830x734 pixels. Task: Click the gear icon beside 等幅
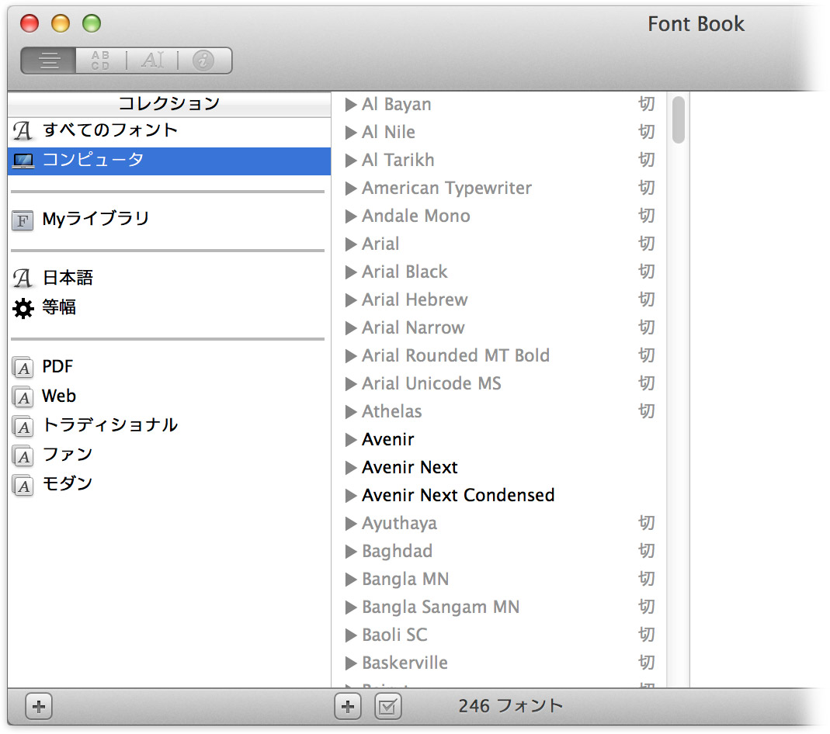click(x=23, y=308)
